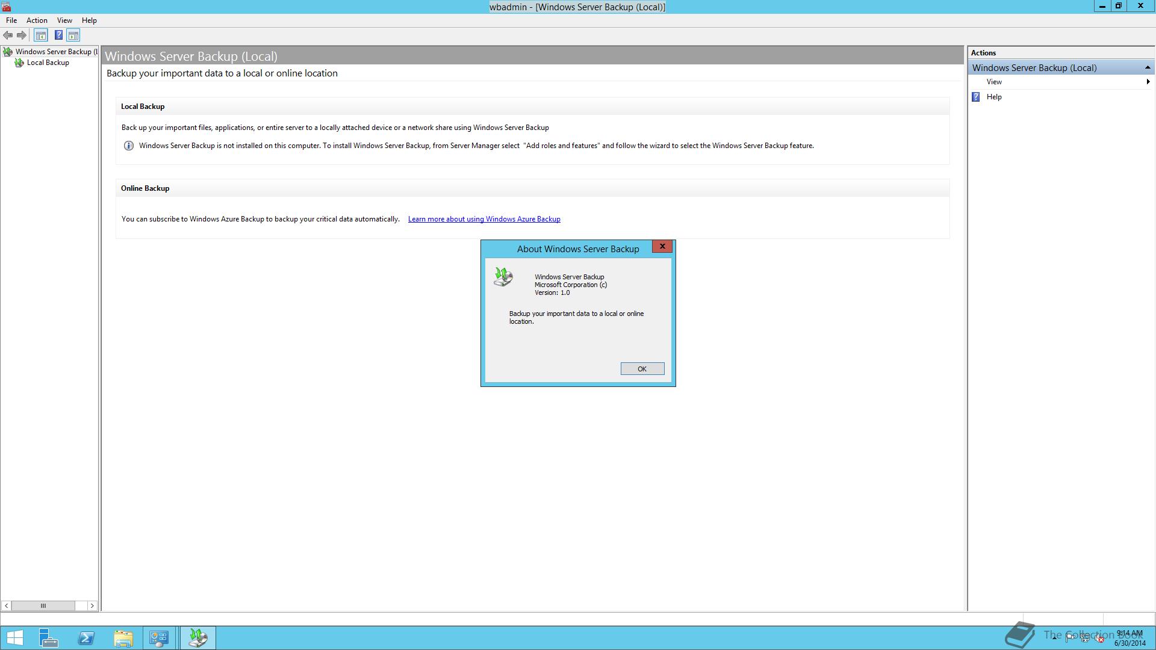Click the Help icon in Actions pane

point(976,97)
